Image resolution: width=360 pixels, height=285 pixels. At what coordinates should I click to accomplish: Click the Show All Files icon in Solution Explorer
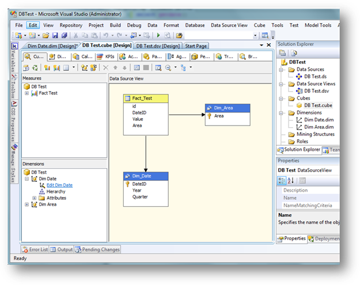pos(294,53)
